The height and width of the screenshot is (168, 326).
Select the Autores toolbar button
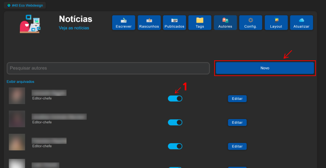click(225, 23)
